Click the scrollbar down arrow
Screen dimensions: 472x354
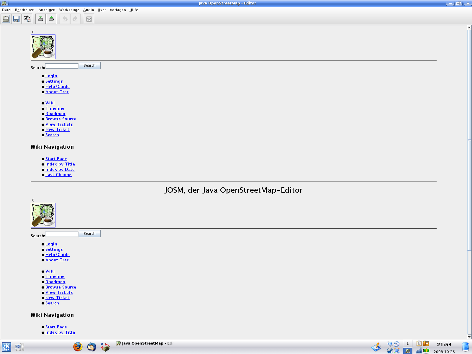coord(469,337)
